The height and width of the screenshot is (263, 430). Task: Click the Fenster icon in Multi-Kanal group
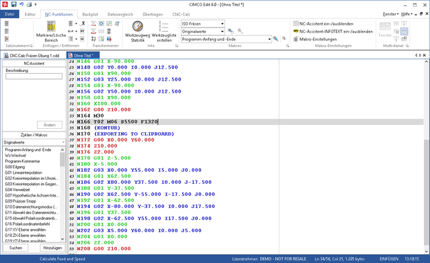click(x=385, y=30)
